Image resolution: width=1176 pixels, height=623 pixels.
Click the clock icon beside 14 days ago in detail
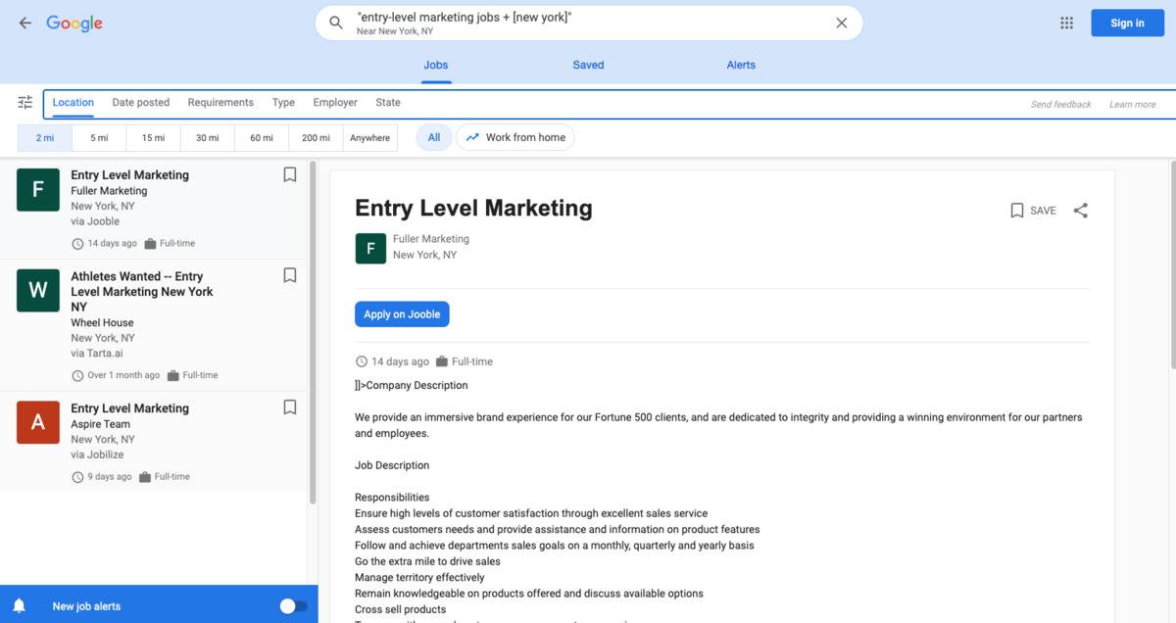pos(362,361)
